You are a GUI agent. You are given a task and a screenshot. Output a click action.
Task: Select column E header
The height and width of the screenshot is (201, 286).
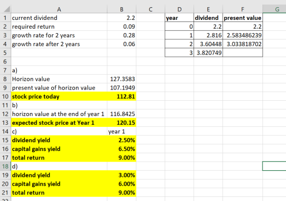pyautogui.click(x=208, y=9)
